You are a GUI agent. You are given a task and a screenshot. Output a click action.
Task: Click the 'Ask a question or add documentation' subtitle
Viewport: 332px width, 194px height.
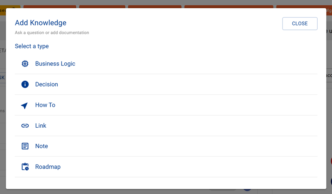point(52,32)
